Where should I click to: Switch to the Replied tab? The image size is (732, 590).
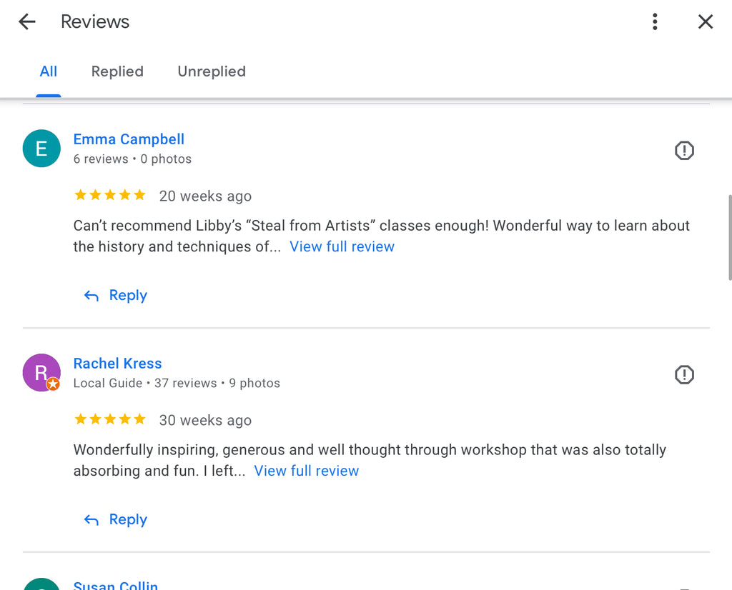[117, 71]
